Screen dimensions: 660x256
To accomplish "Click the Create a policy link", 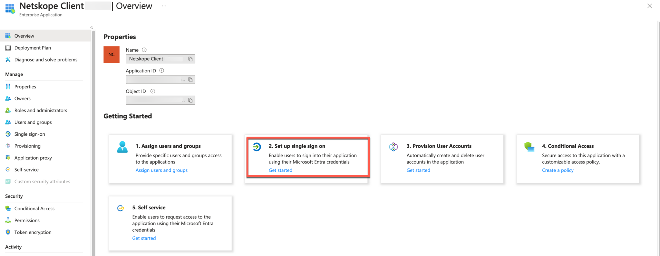I will (558, 170).
